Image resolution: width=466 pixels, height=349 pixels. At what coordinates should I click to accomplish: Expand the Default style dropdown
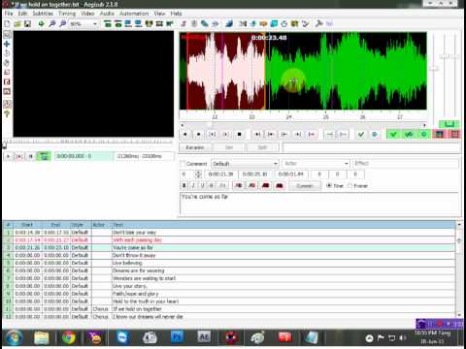[x=245, y=164]
